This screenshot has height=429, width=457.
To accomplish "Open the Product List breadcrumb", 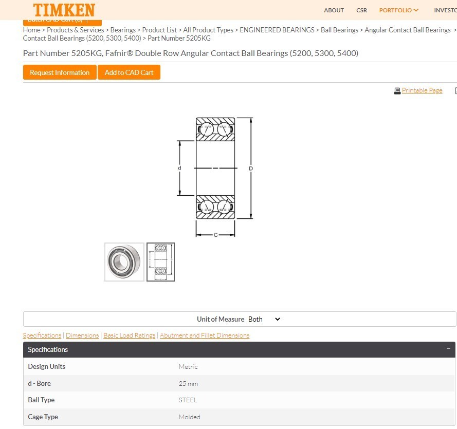I will pyautogui.click(x=159, y=30).
